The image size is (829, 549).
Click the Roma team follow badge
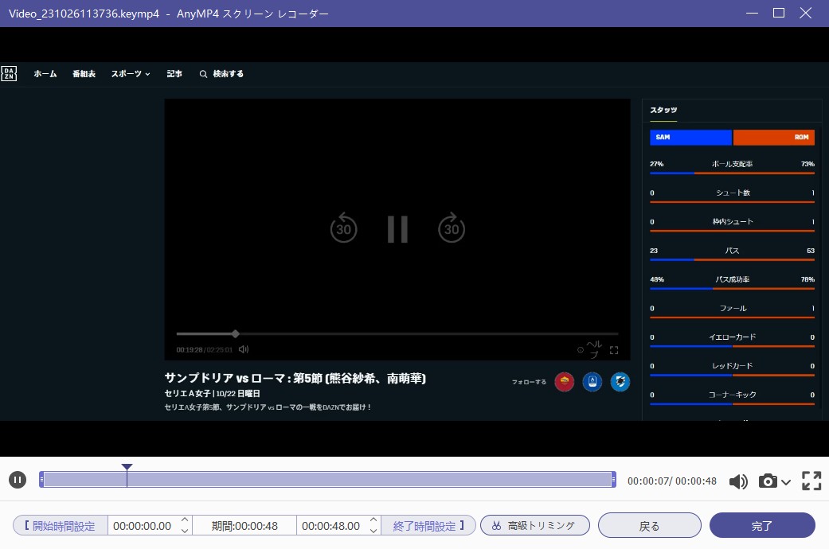565,383
